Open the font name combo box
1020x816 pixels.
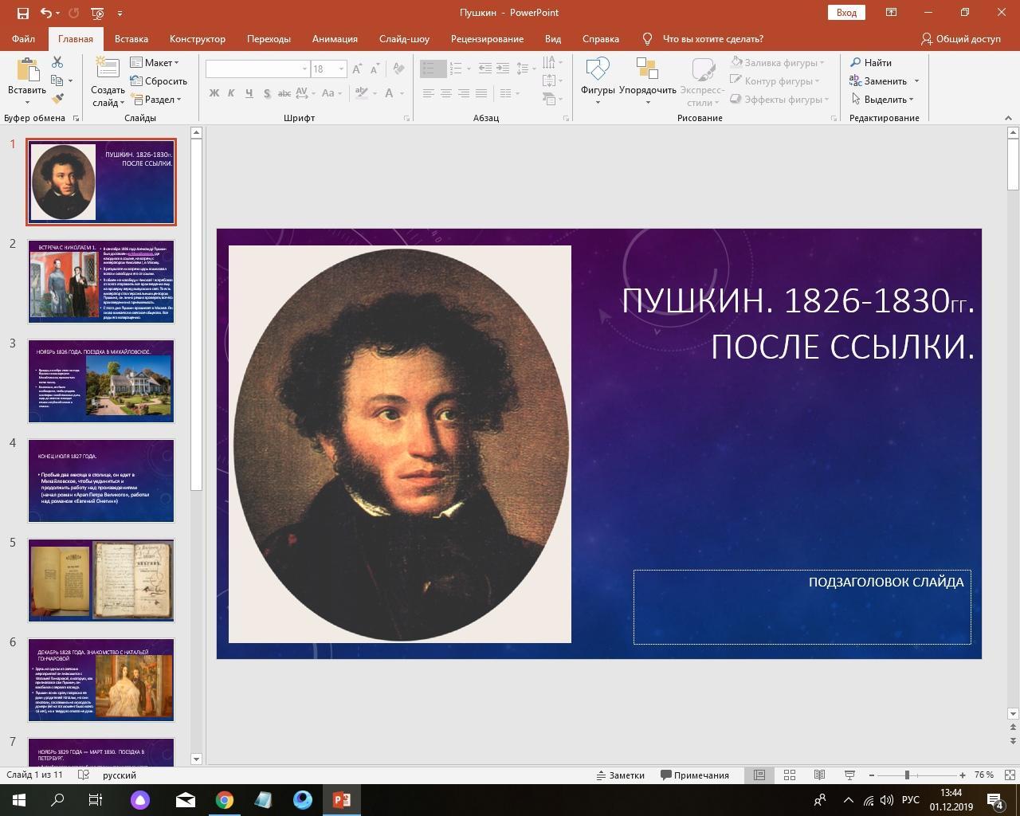[257, 69]
